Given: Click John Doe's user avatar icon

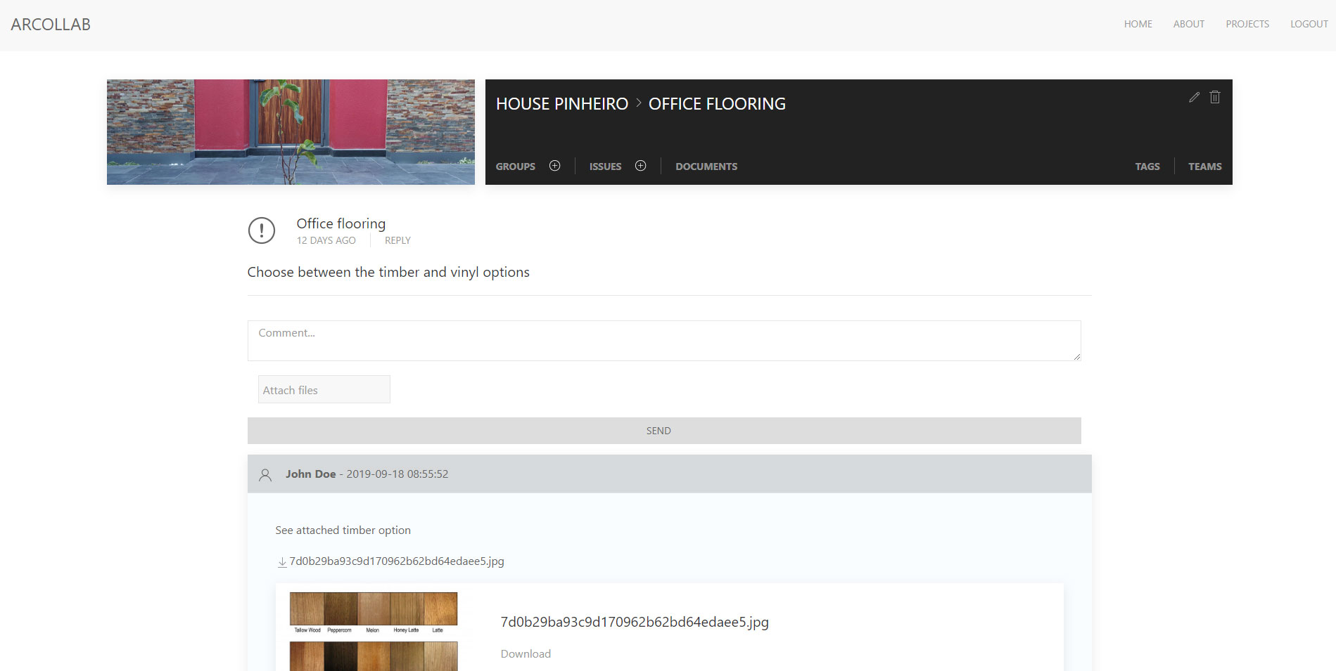Looking at the screenshot, I should pos(265,475).
